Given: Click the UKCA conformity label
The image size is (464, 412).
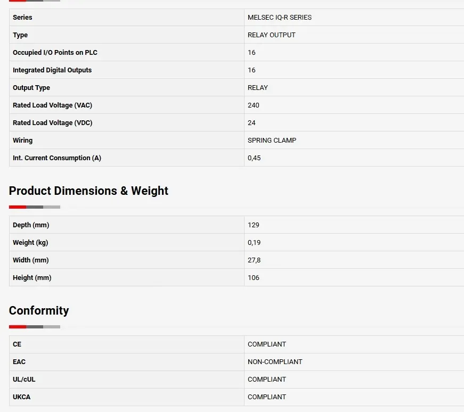Looking at the screenshot, I should click(x=22, y=397).
